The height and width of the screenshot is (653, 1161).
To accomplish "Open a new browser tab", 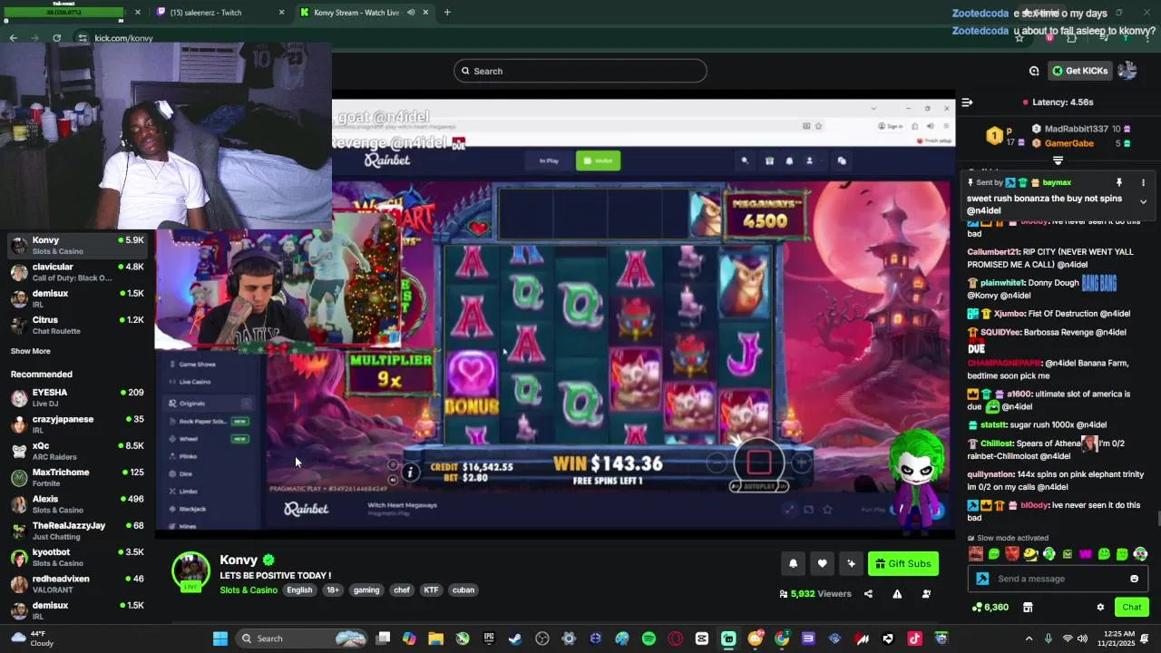I will (447, 13).
